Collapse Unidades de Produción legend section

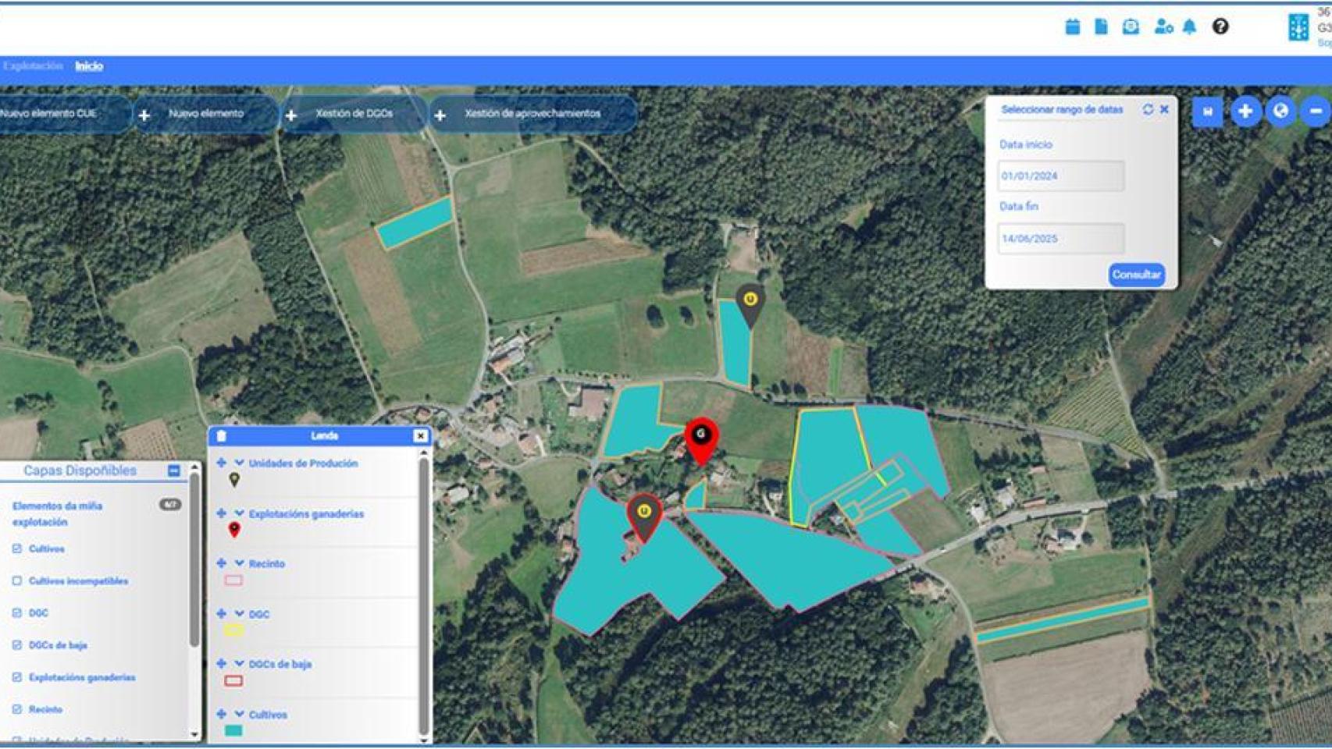pyautogui.click(x=239, y=463)
